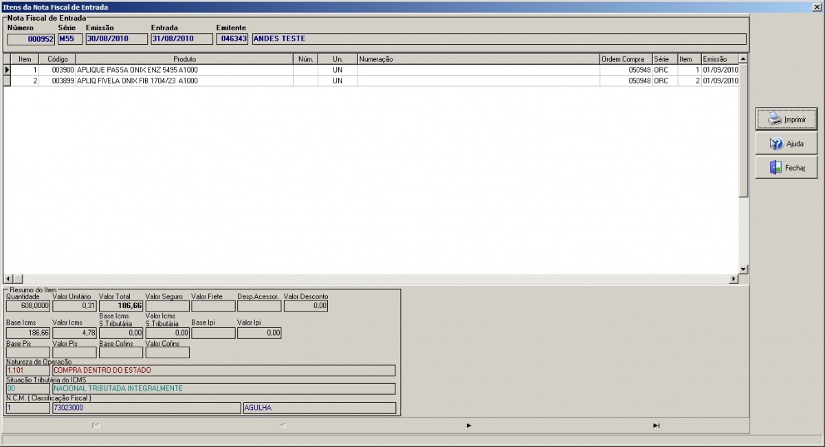Click the Valor Cofins field

167,353
